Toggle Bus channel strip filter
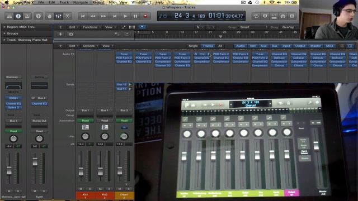This screenshot has width=358, height=201. (275, 46)
